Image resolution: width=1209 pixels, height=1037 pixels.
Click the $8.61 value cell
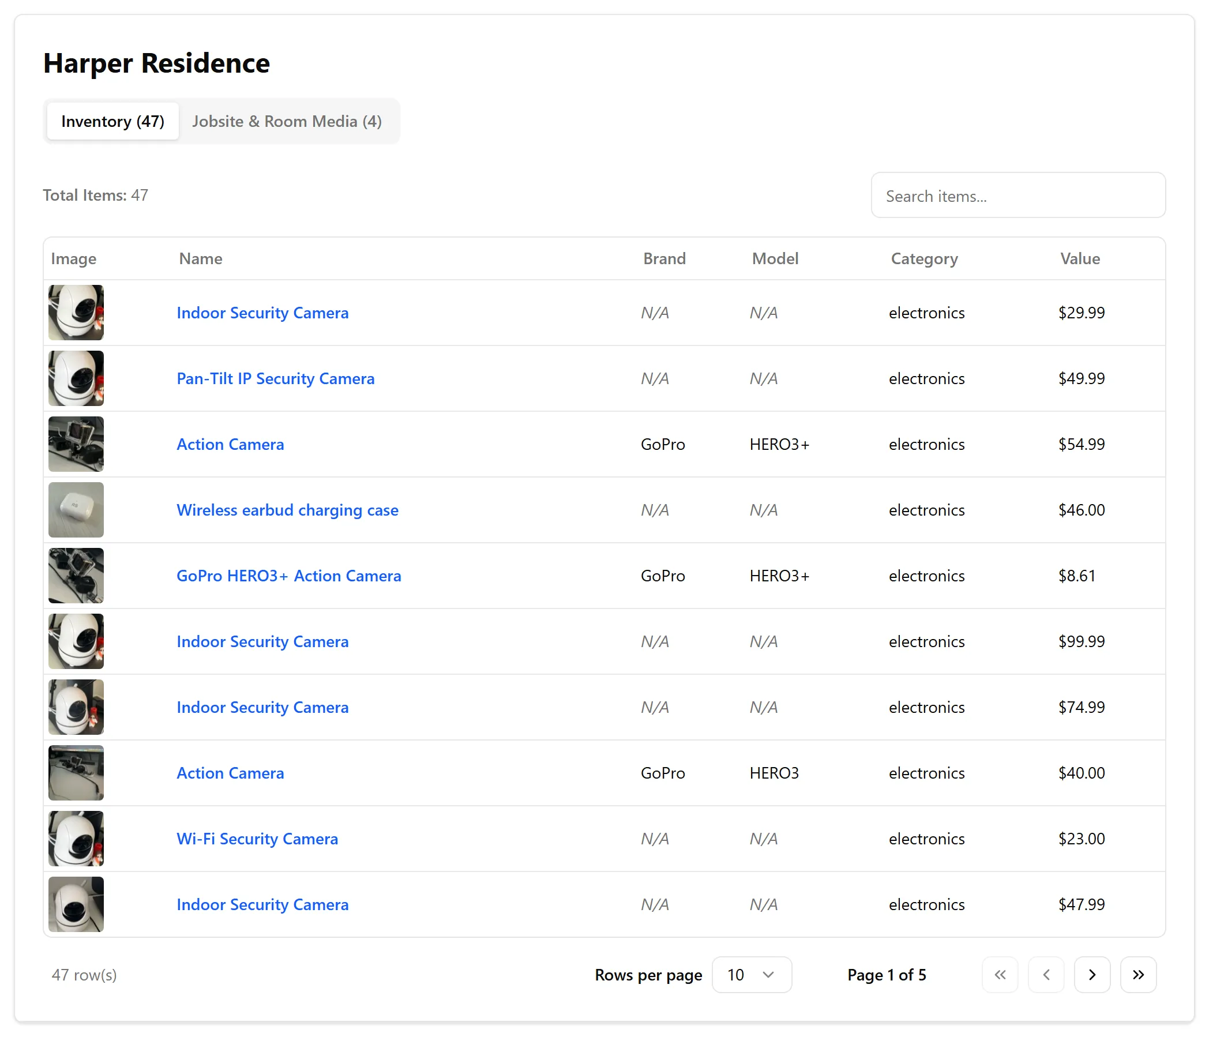point(1077,576)
